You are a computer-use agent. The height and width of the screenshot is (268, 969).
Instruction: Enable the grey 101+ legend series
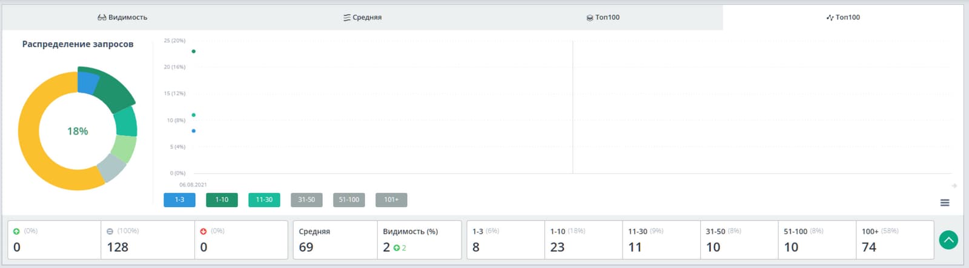click(x=391, y=200)
